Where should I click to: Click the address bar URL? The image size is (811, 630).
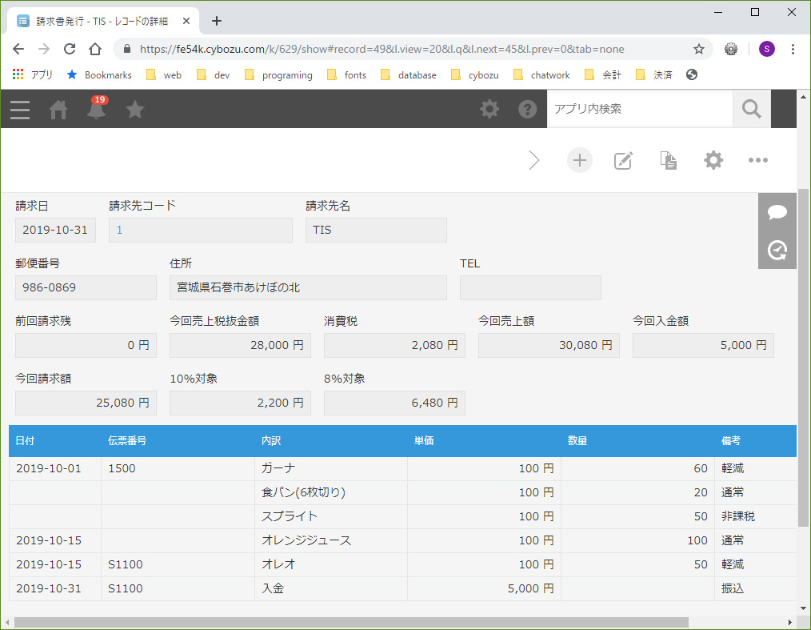[x=382, y=49]
